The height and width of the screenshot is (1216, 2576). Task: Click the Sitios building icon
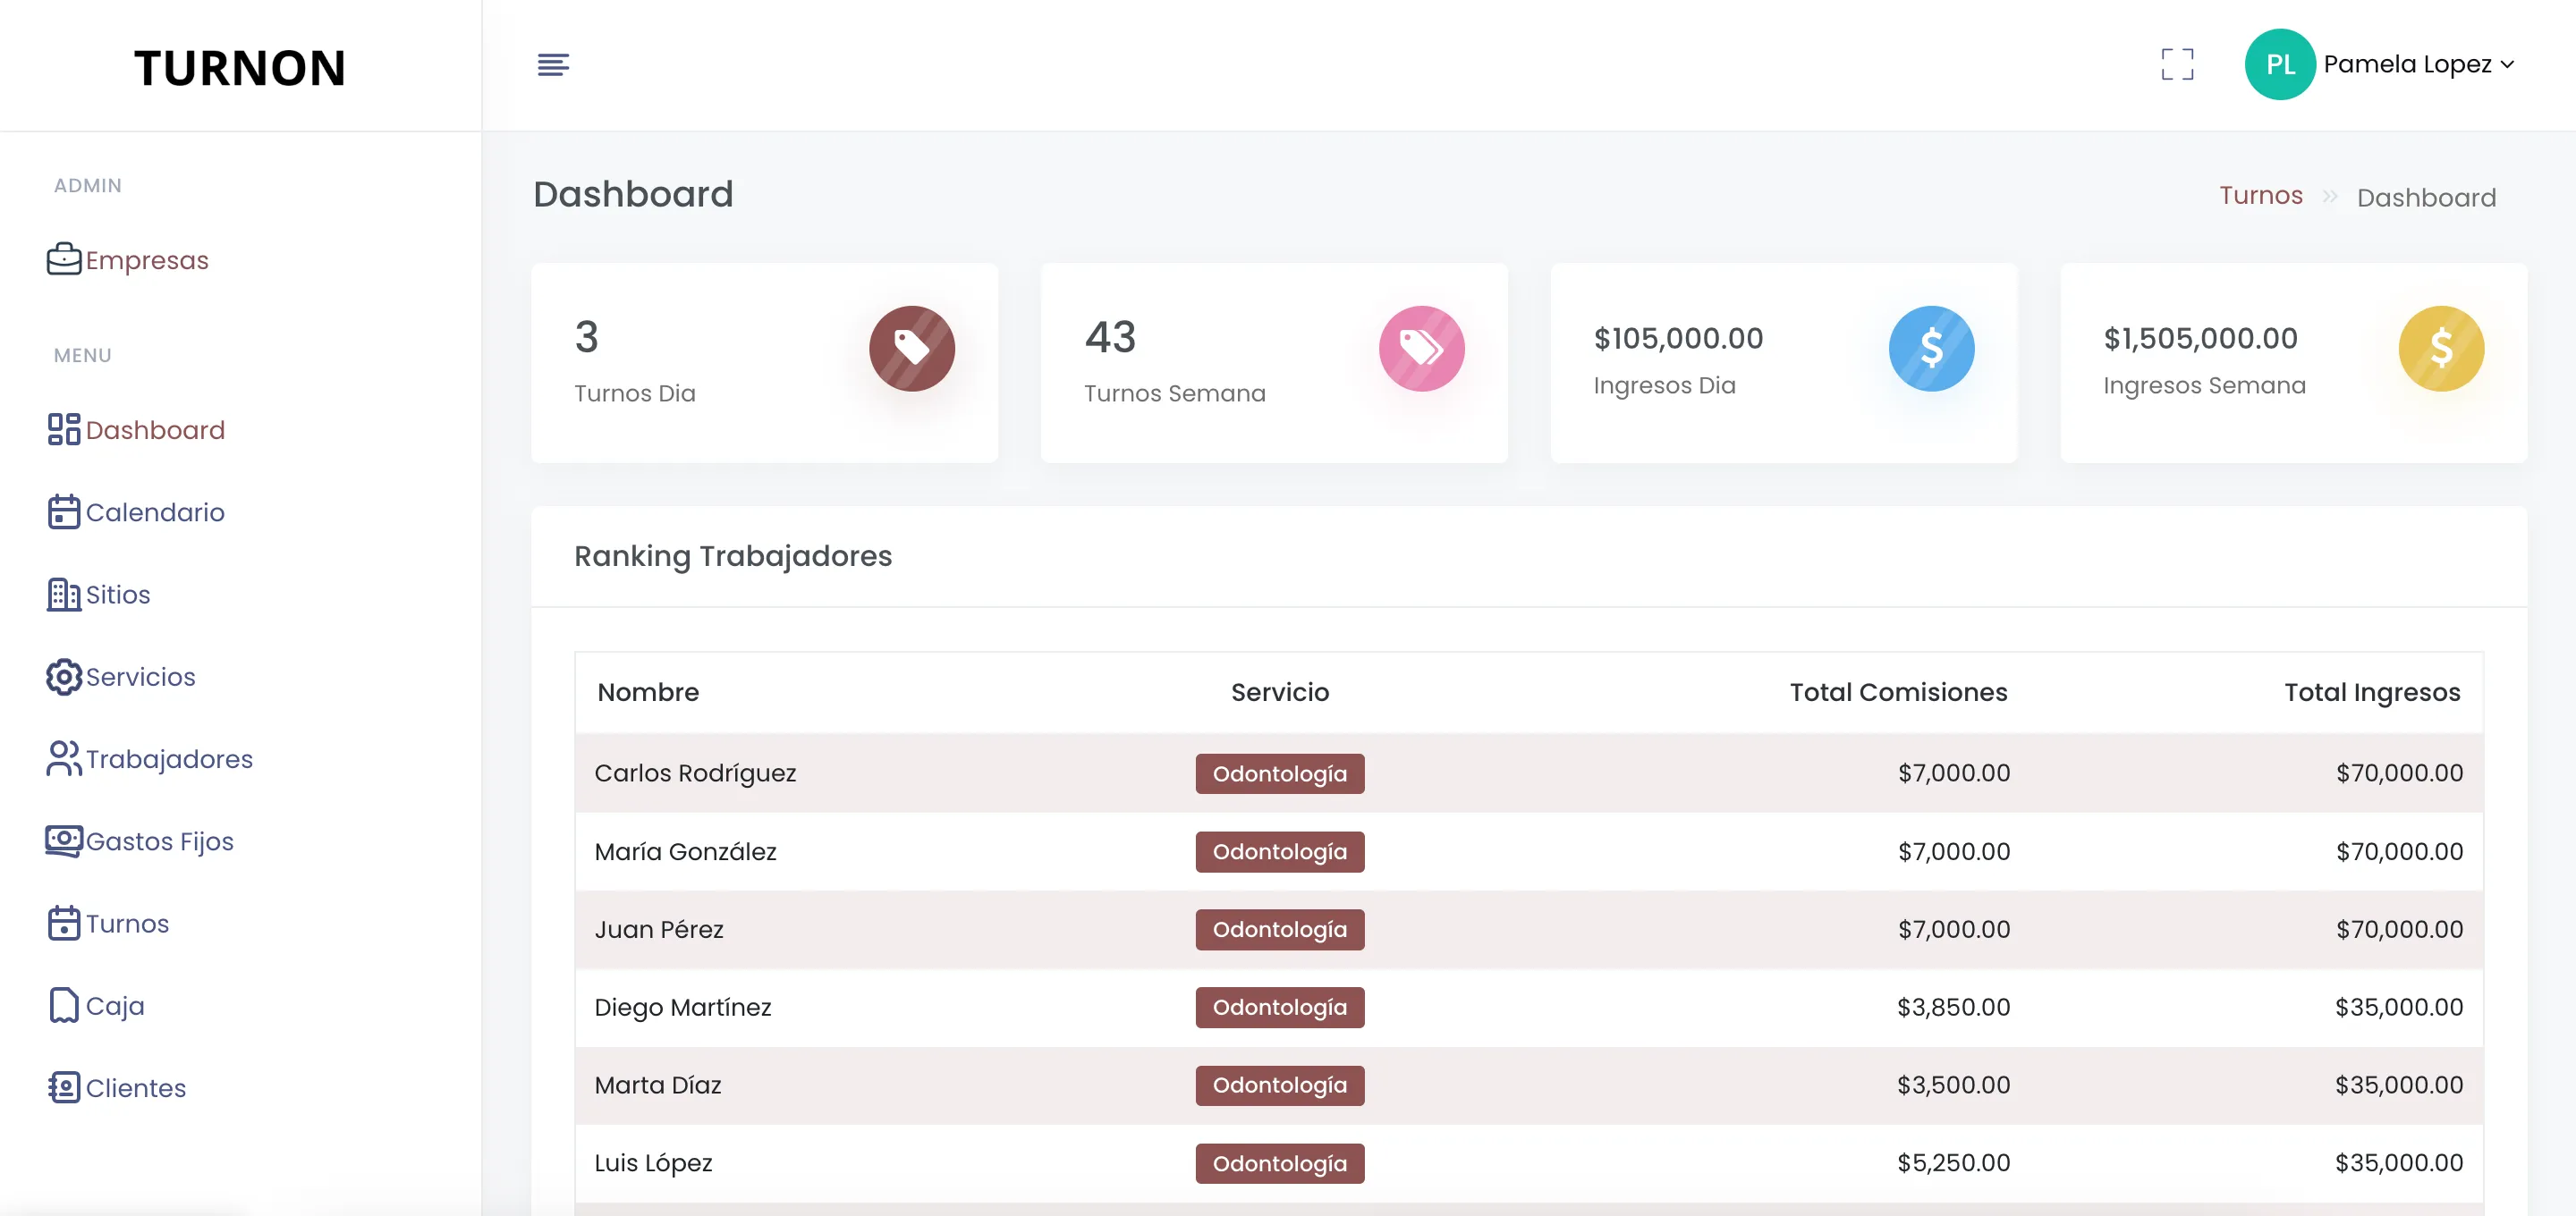[63, 594]
